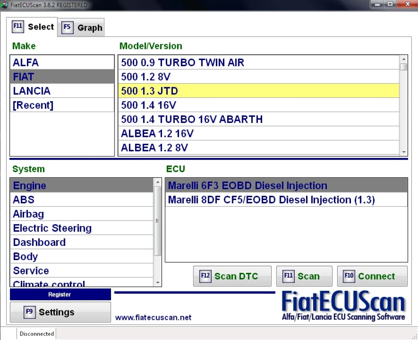Maximize the FiatECUScan window
This screenshot has height=340, width=418.
390,4
